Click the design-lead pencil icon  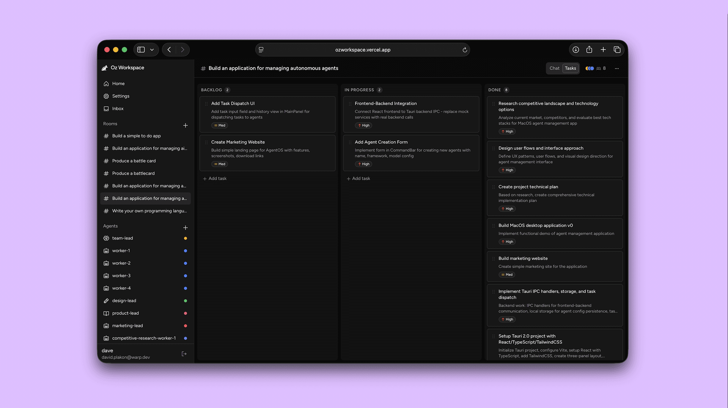(x=106, y=300)
